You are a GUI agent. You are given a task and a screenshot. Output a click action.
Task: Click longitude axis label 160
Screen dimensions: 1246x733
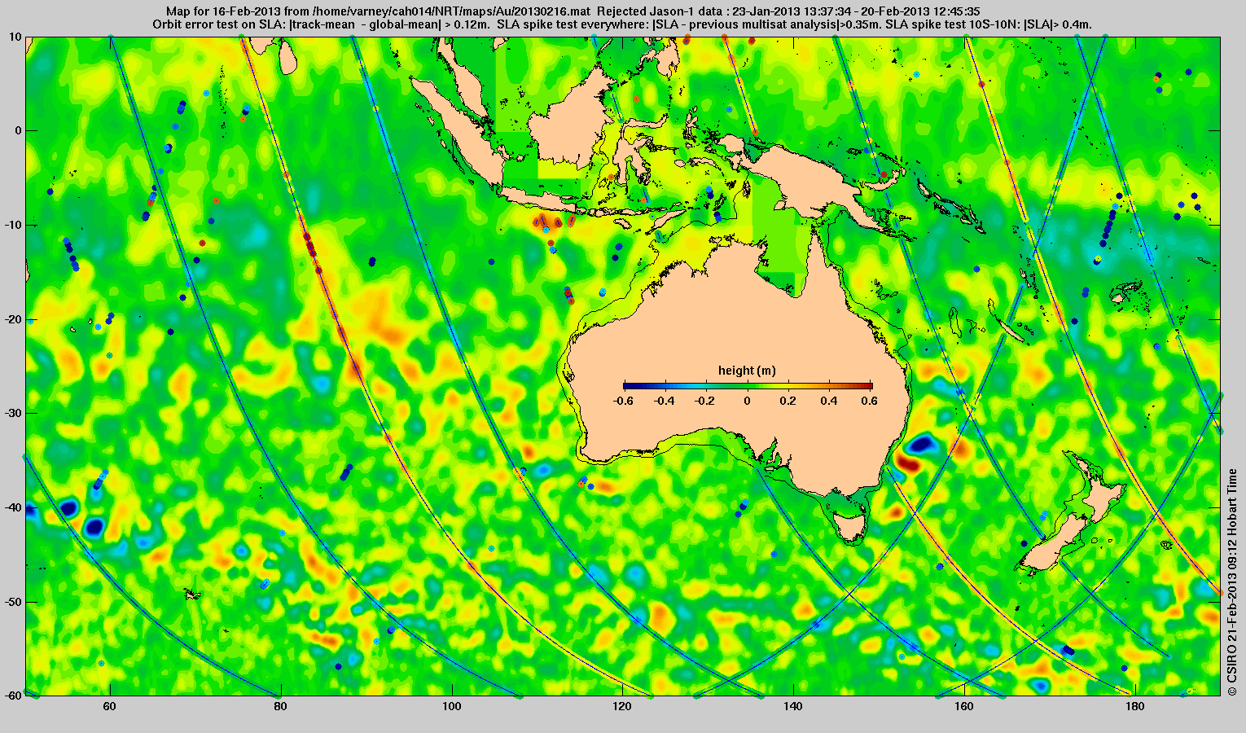point(963,707)
